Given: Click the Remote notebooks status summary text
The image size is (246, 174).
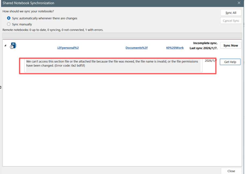Looking at the screenshot, I should (x=53, y=30).
